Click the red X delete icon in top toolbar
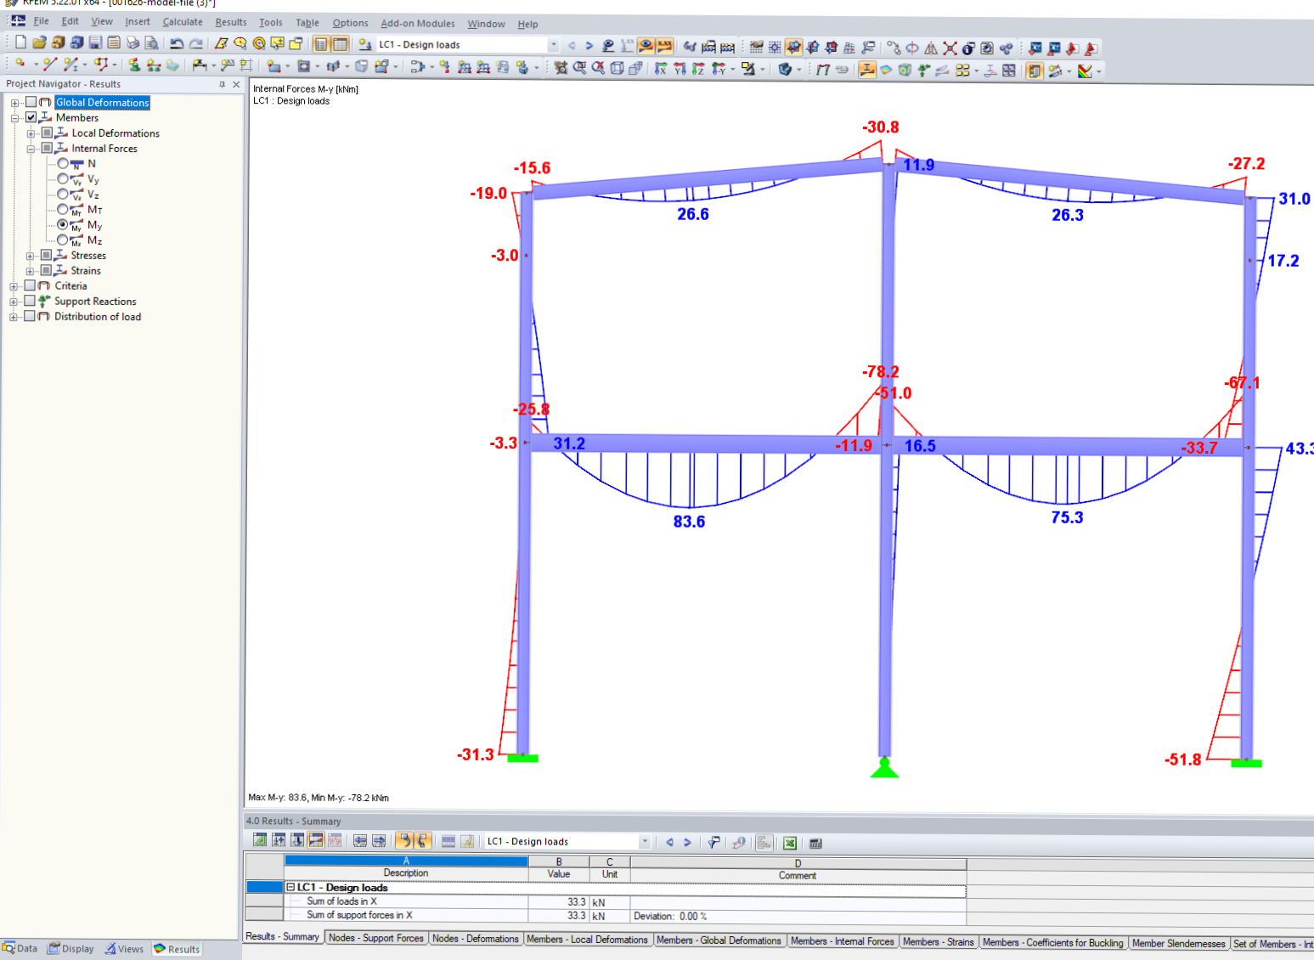This screenshot has height=960, width=1314. point(950,48)
